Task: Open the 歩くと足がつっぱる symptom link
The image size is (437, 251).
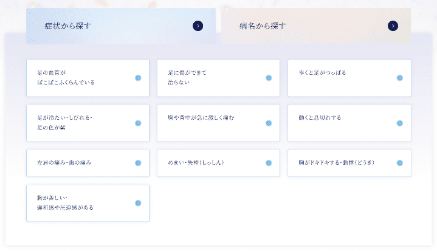Action: (x=322, y=73)
